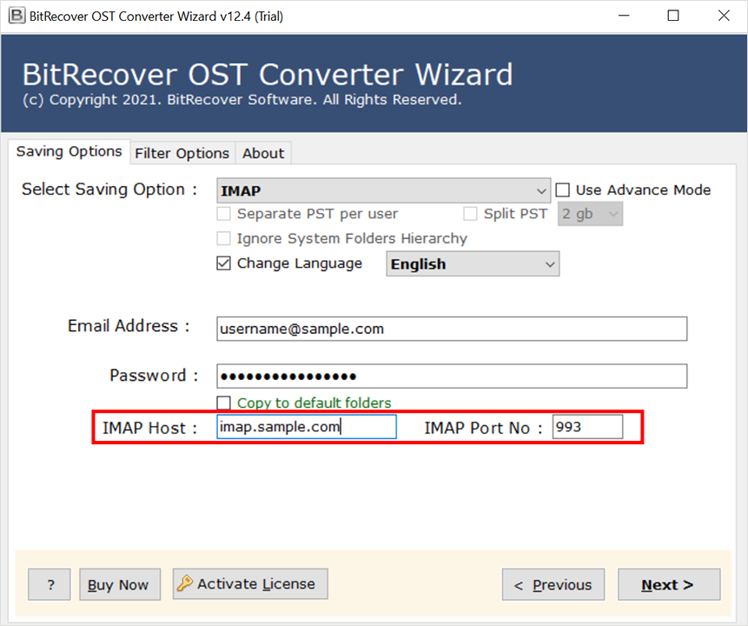Click the Password label text
748x626 pixels.
[154, 376]
